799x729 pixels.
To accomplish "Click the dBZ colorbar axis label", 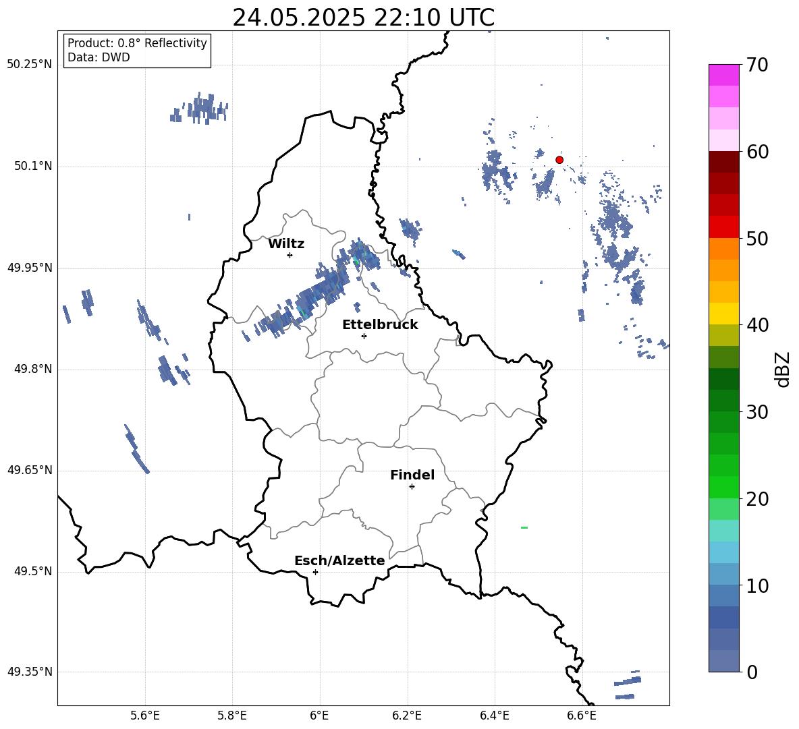I will (783, 370).
